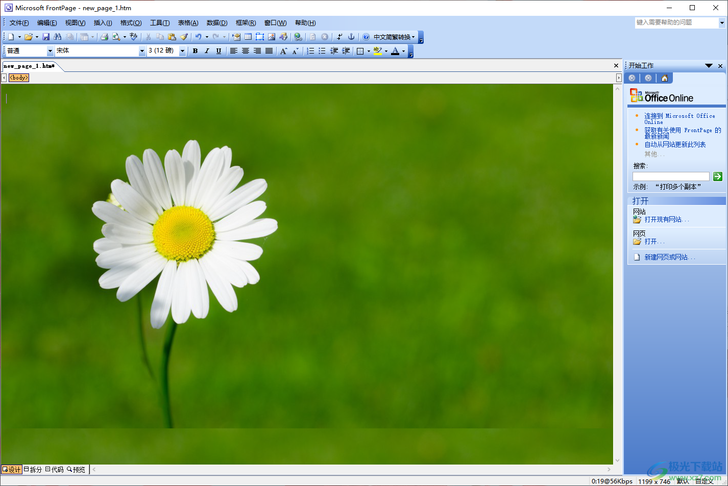The height and width of the screenshot is (486, 728).
Task: Open Help with the question mark icon
Action: 366,37
